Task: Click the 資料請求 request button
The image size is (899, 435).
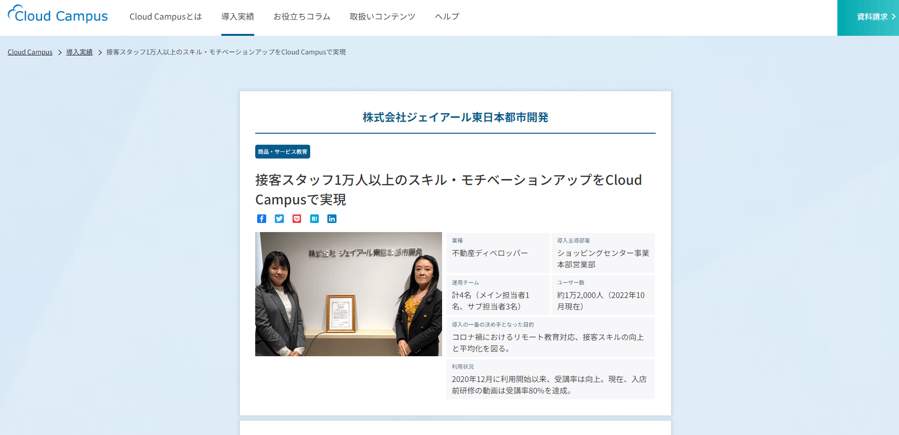Action: coord(868,18)
